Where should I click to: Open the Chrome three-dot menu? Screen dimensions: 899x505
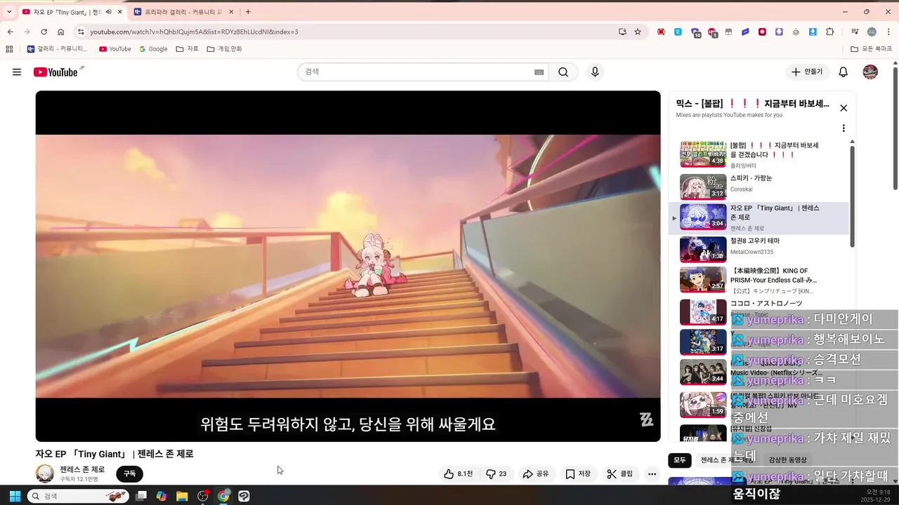tap(889, 32)
